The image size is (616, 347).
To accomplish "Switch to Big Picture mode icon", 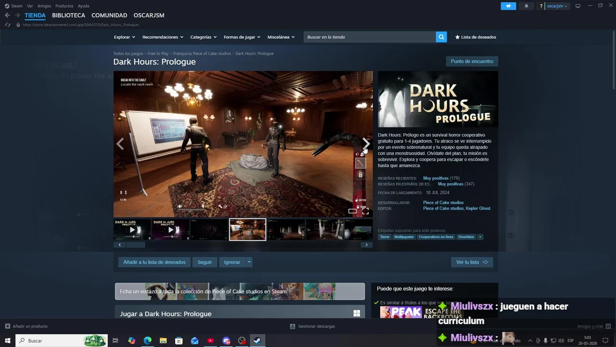I will [x=578, y=6].
